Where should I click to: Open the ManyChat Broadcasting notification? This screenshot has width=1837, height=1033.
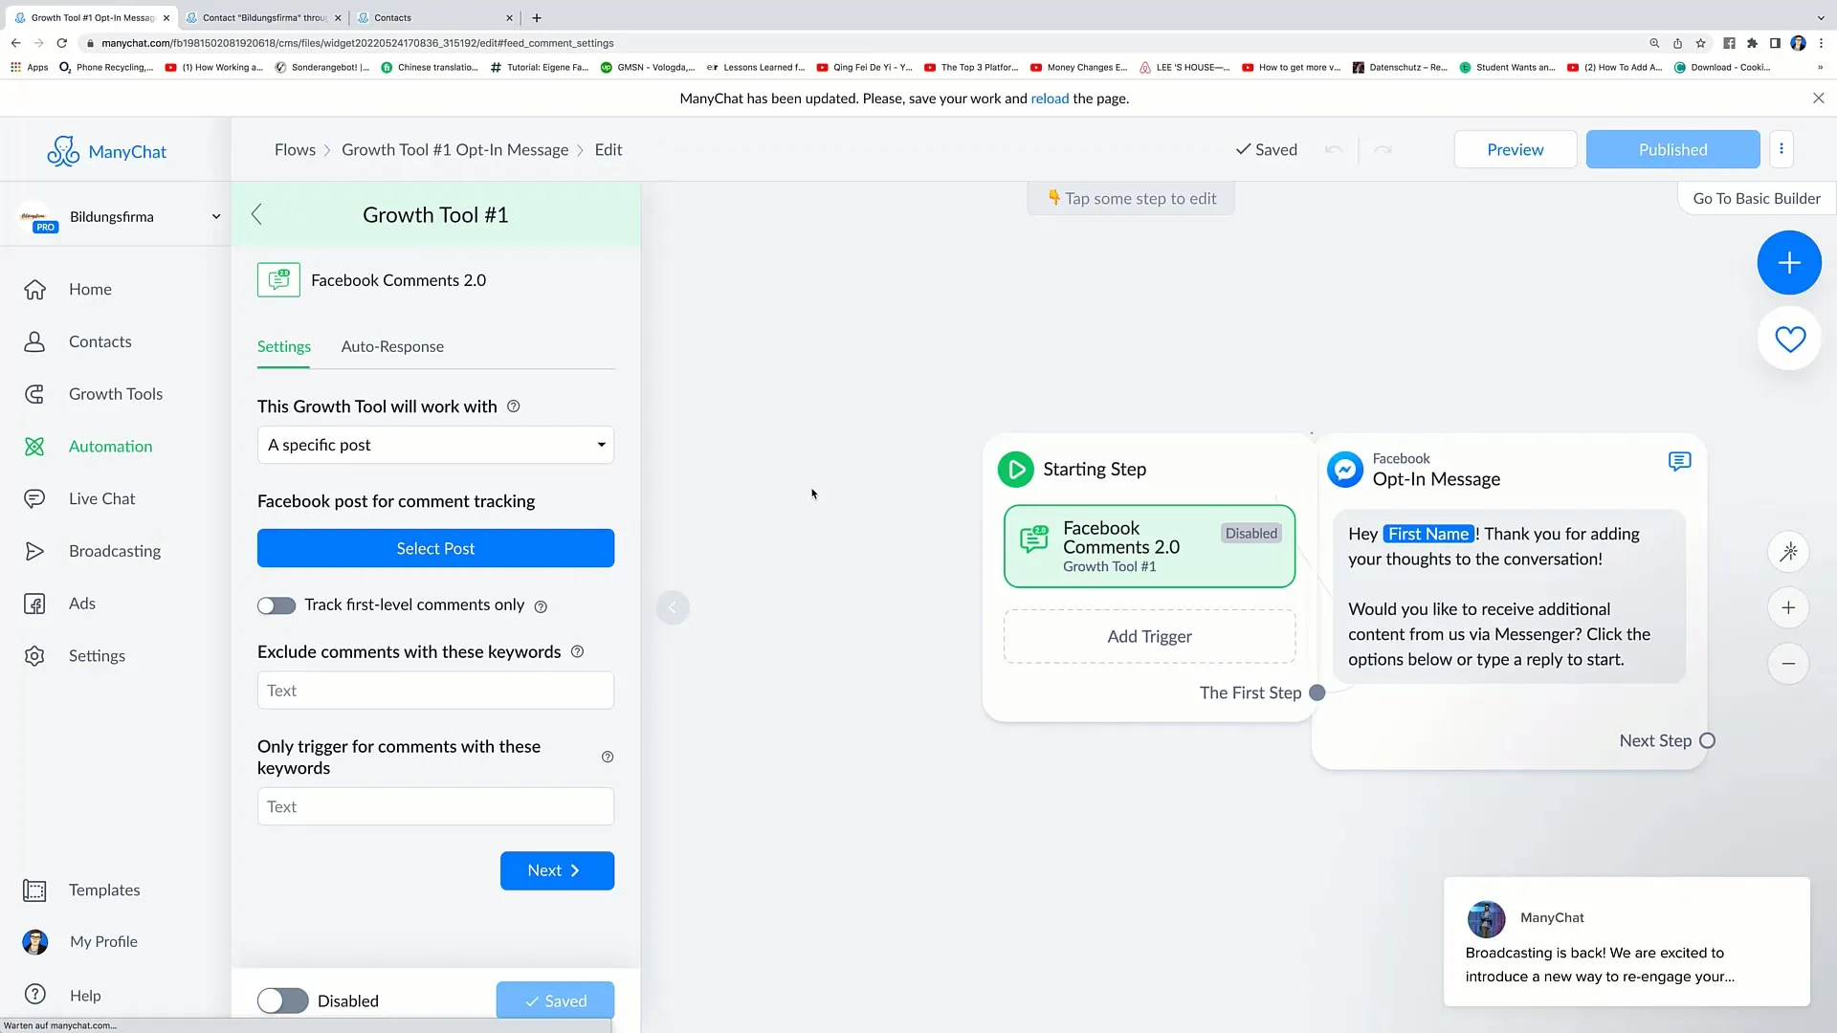click(1626, 942)
